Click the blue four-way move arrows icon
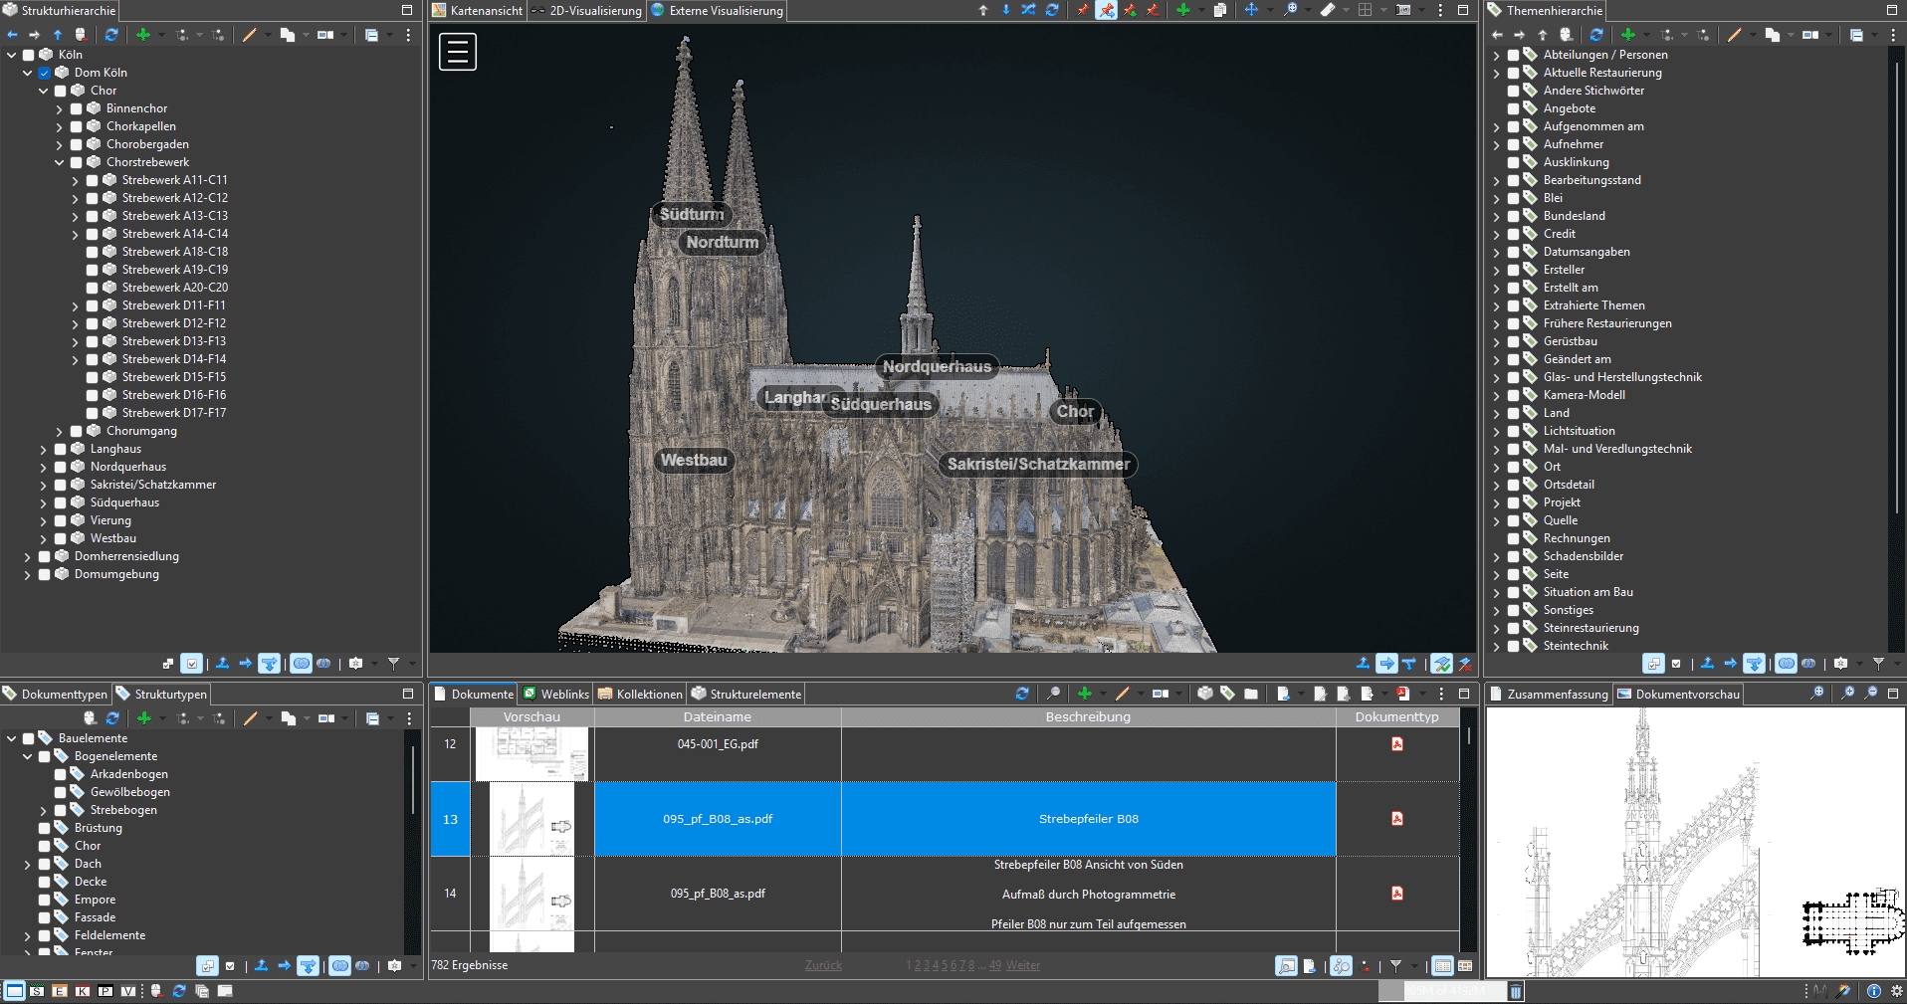The height and width of the screenshot is (1004, 1907). coord(1251,10)
